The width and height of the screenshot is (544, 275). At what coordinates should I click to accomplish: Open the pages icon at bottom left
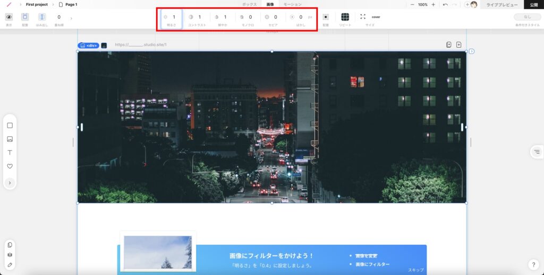click(10, 245)
